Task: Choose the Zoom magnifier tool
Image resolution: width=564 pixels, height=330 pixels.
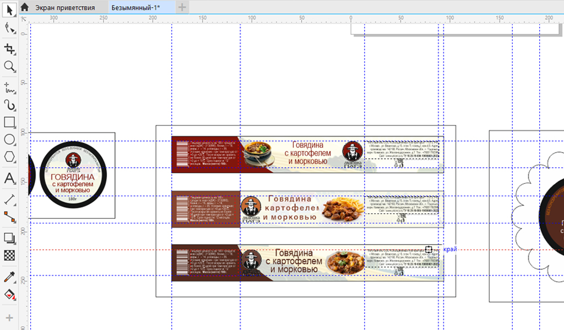Action: point(9,67)
